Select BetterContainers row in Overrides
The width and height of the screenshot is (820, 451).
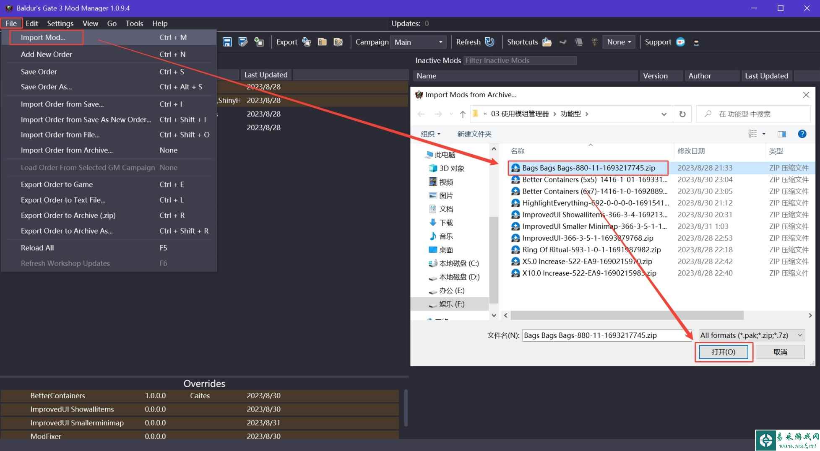(200, 396)
